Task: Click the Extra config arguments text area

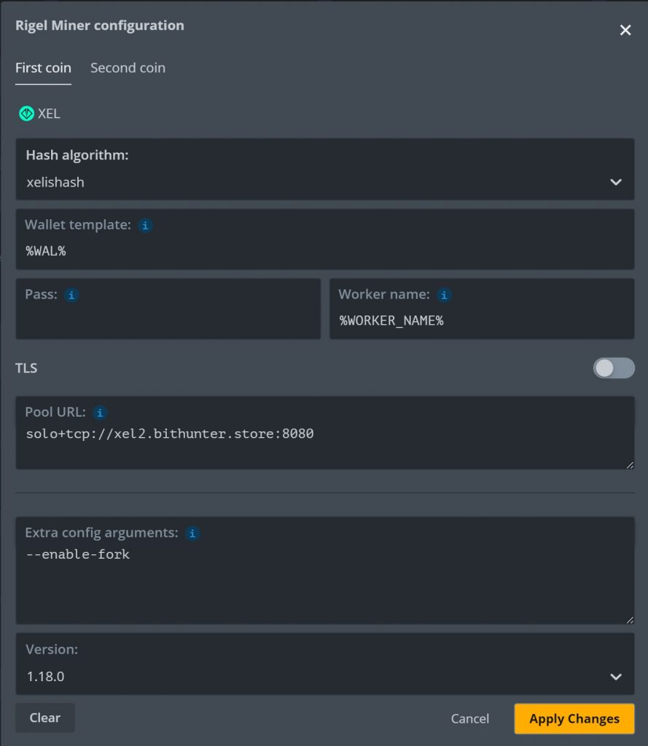Action: [324, 570]
